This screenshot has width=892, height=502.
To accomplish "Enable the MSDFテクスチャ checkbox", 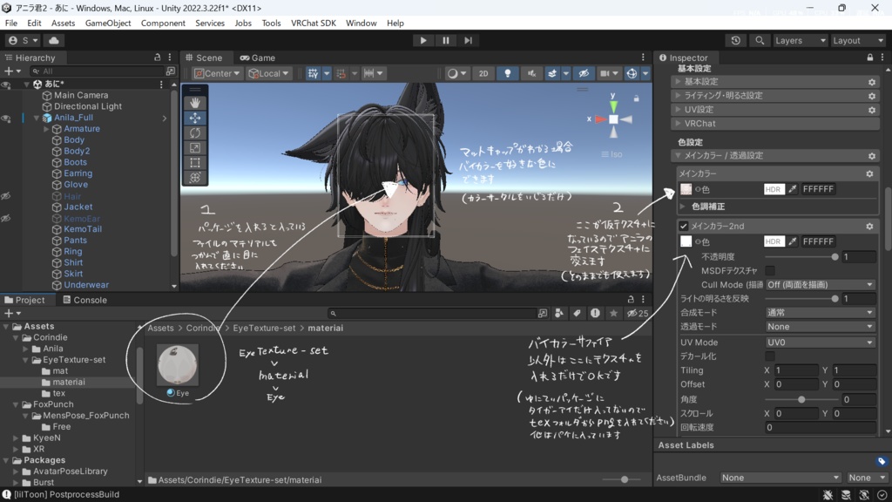I will pos(770,271).
